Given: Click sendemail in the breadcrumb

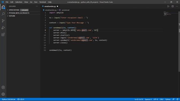Looking at the screenshot, I should tap(66, 10).
